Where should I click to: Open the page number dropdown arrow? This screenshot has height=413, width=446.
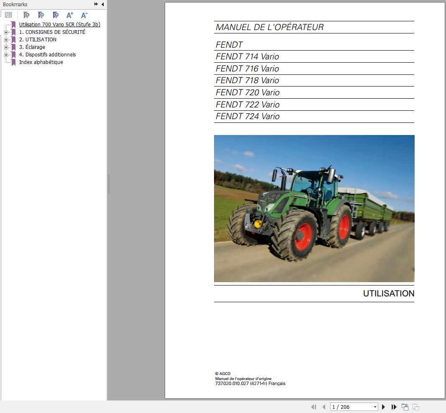375,407
